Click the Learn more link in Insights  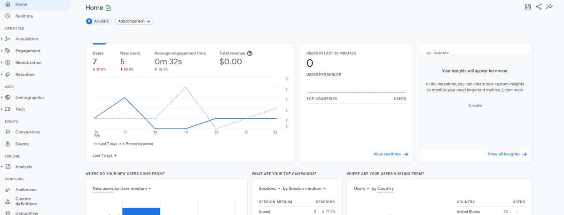(512, 90)
